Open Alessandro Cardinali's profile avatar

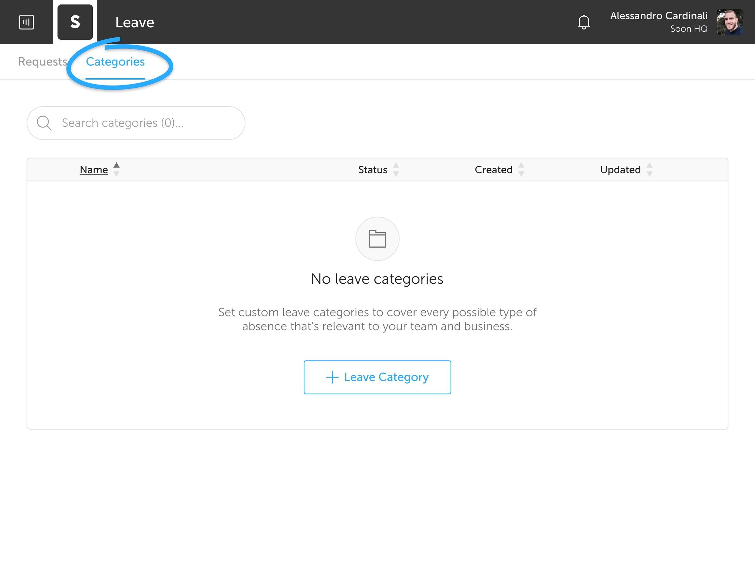pyautogui.click(x=730, y=22)
